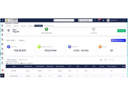This screenshot has height=96, width=128.
Task: Click the ₹16,25,975 payroll cost value
Action: point(20,50)
